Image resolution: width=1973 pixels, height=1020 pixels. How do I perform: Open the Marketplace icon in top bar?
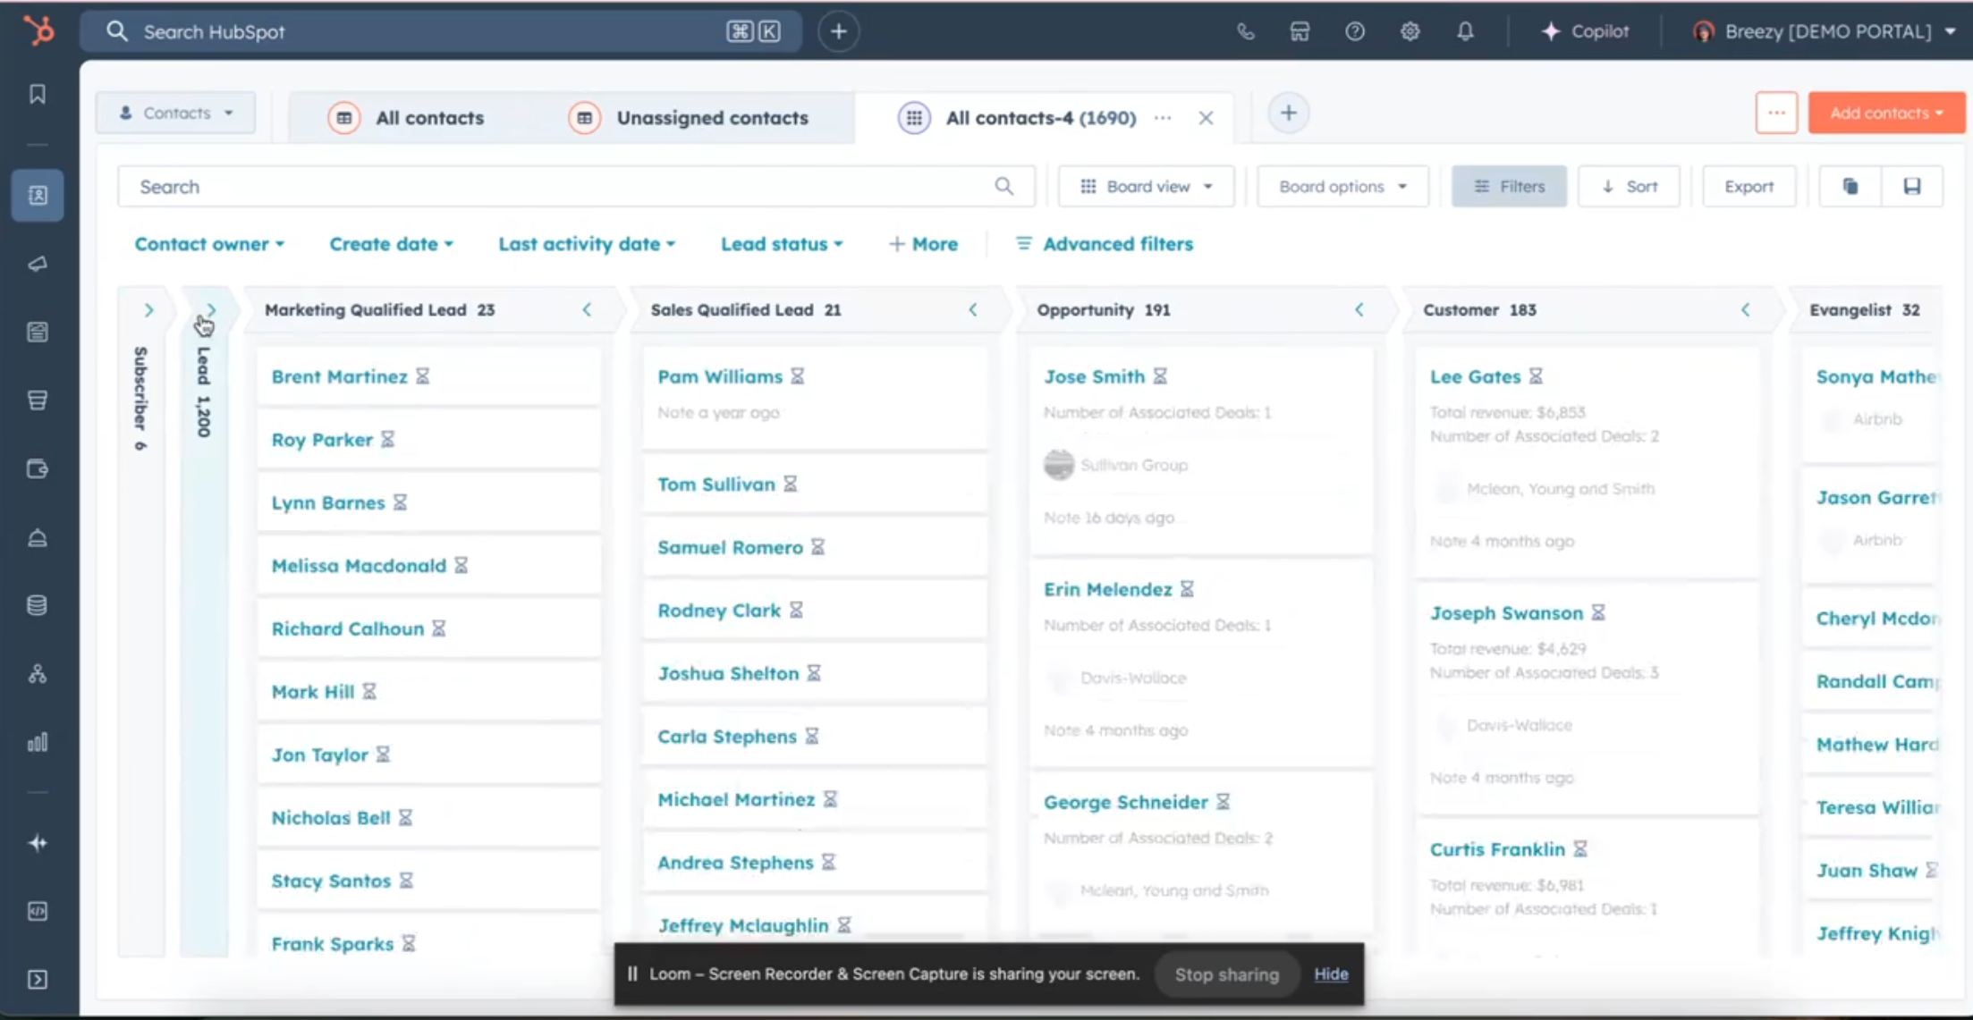coord(1300,31)
